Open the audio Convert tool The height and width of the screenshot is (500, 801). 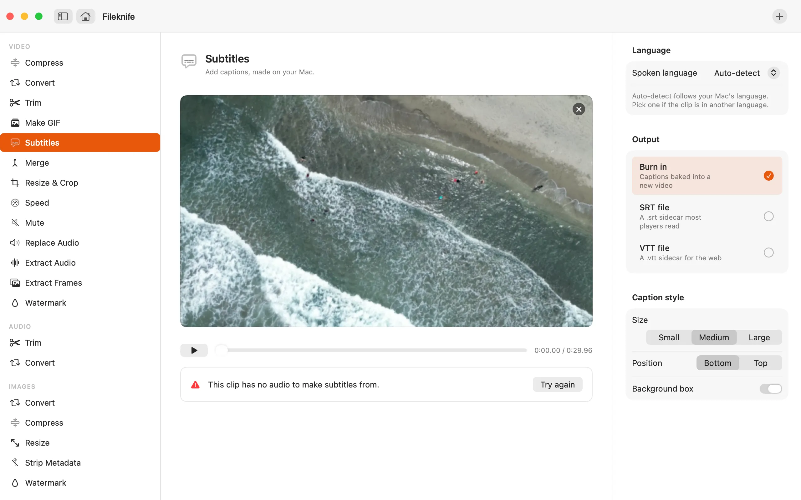coord(80,363)
